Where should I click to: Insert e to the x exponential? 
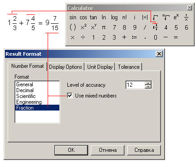[x=176, y=18]
